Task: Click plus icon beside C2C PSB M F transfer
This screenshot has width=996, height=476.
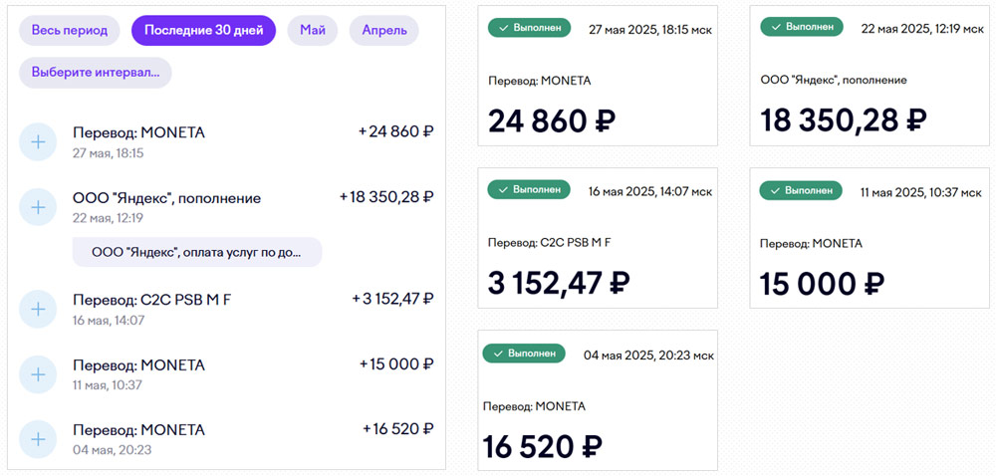Action: coord(38,309)
